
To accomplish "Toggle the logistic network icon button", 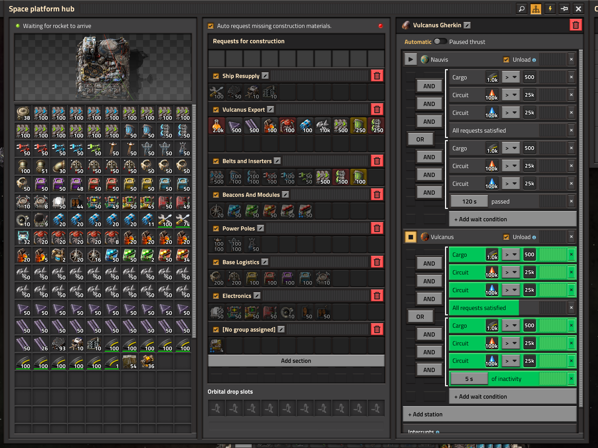I will pyautogui.click(x=536, y=9).
